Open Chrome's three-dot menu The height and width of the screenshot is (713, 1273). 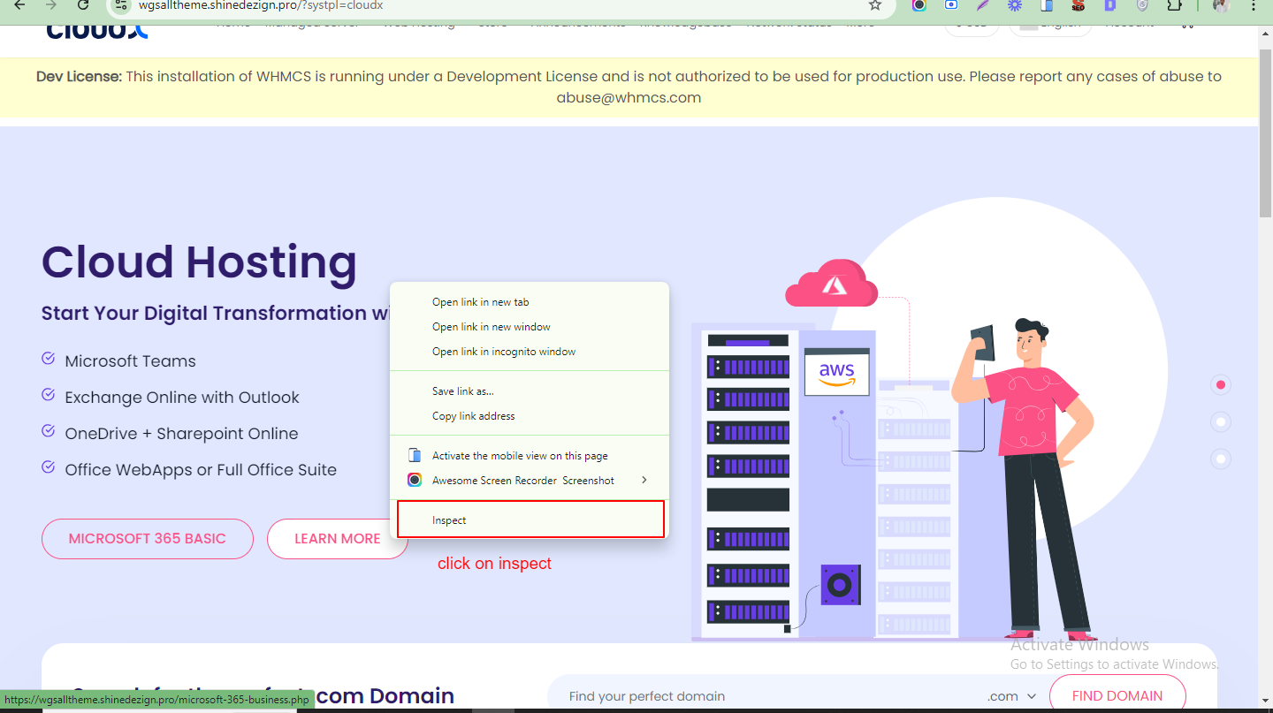1254,5
